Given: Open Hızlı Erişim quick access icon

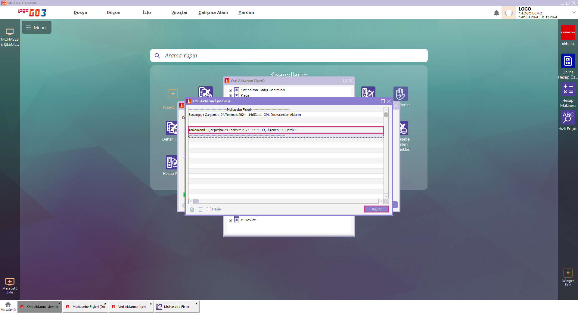Looking at the screenshot, I should (x=568, y=117).
